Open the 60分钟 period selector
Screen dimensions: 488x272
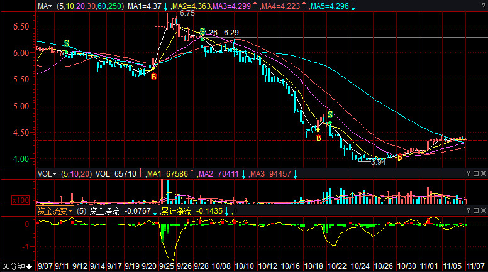click(x=16, y=266)
